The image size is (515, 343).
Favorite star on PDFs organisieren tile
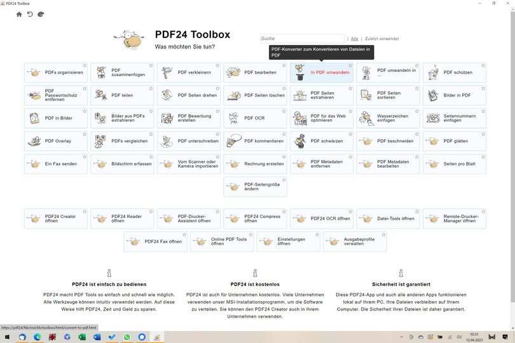coord(85,65)
